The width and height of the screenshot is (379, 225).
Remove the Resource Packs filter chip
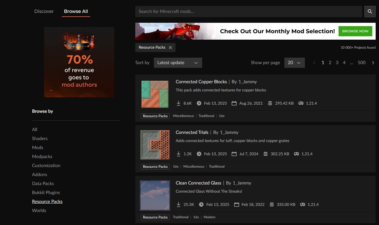[x=170, y=48]
